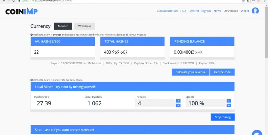Click the Orphan blocks: 1% text

tap(146, 63)
